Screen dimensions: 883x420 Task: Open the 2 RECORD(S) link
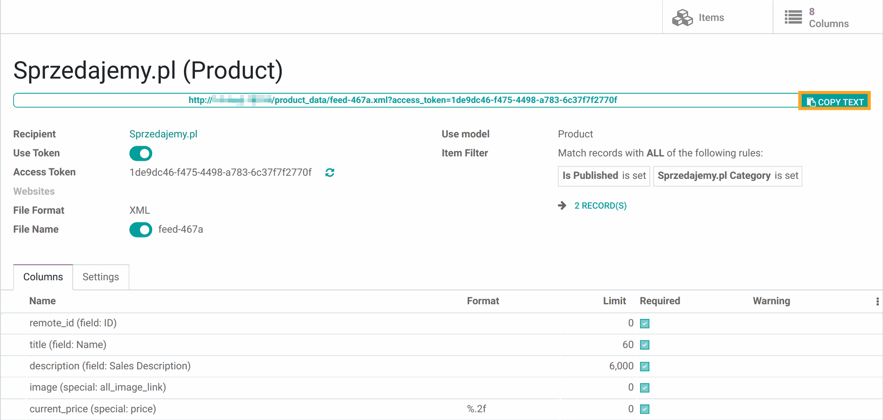click(600, 205)
